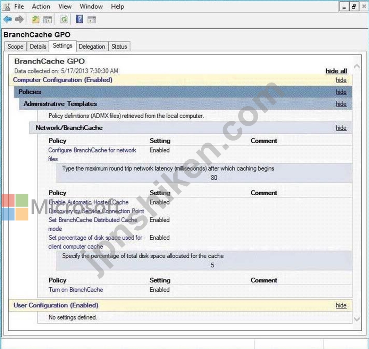Click the Refresh toolbar icon

tap(64, 19)
